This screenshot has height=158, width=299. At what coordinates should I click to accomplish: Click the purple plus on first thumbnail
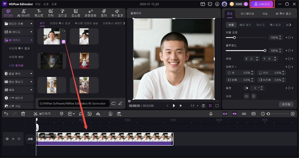pyautogui.click(x=63, y=42)
